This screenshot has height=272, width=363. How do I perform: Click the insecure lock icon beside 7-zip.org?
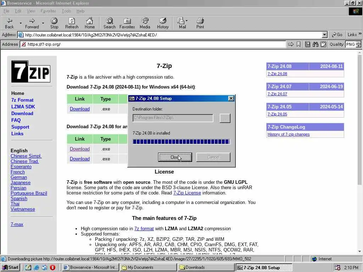click(x=23, y=44)
